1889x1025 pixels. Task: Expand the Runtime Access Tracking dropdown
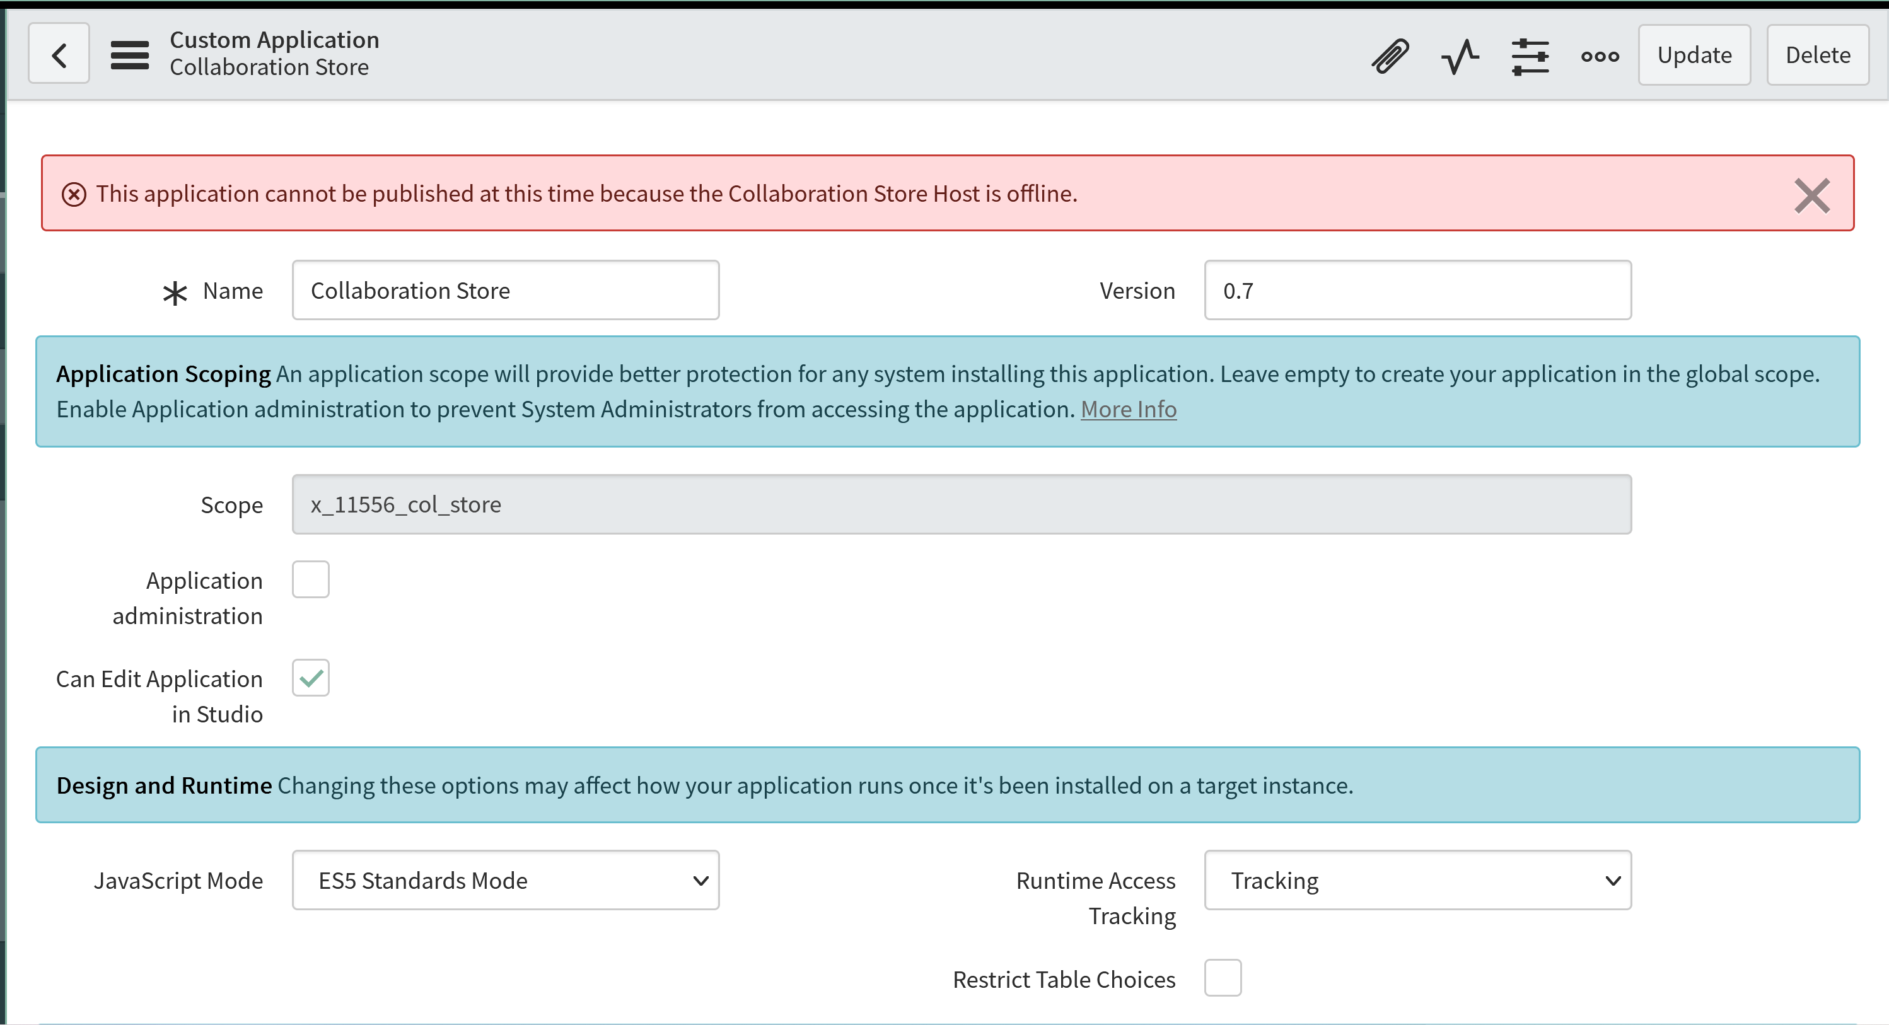(1417, 880)
